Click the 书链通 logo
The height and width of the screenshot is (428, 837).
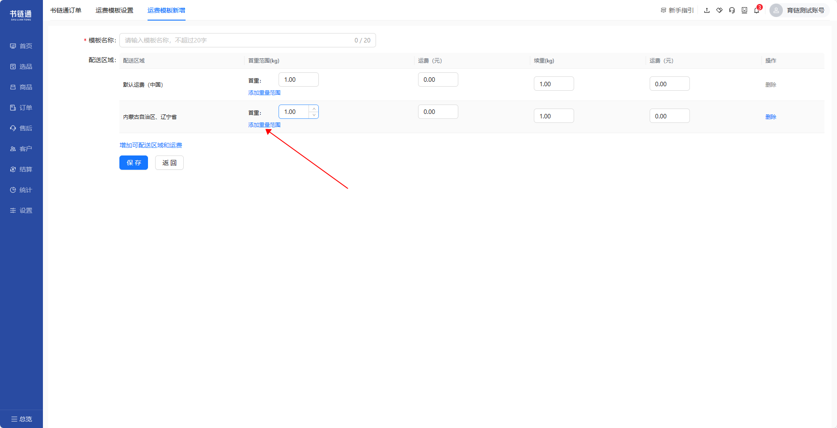(x=21, y=15)
